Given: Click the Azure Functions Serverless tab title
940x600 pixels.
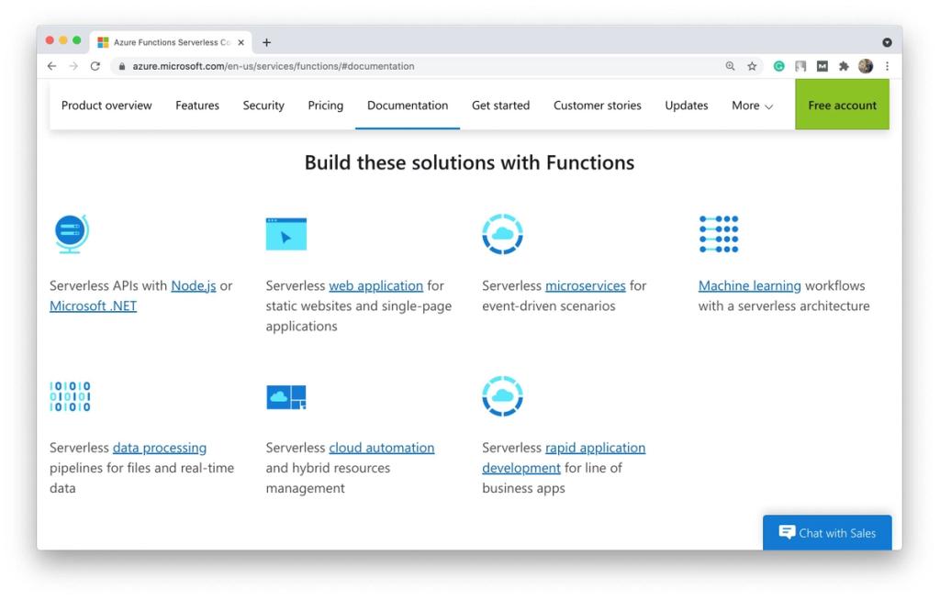Looking at the screenshot, I should 172,42.
